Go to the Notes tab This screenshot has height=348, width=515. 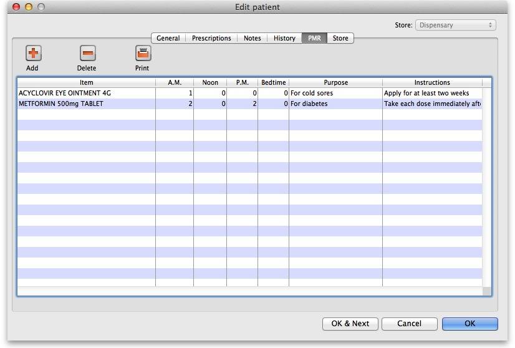(x=252, y=38)
